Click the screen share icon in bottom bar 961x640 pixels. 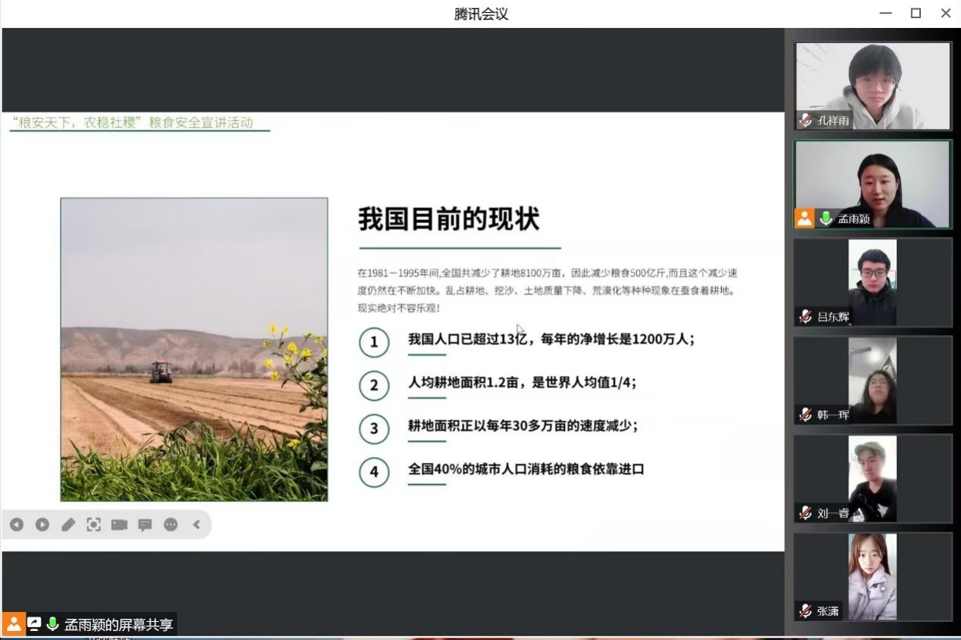[x=34, y=624]
